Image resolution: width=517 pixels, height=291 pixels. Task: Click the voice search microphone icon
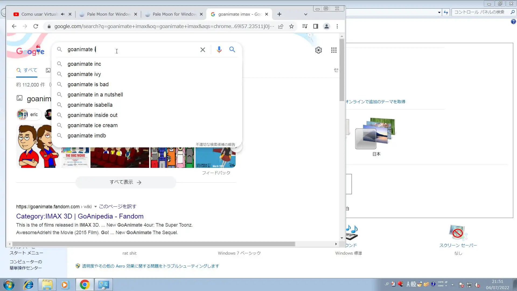tap(219, 50)
